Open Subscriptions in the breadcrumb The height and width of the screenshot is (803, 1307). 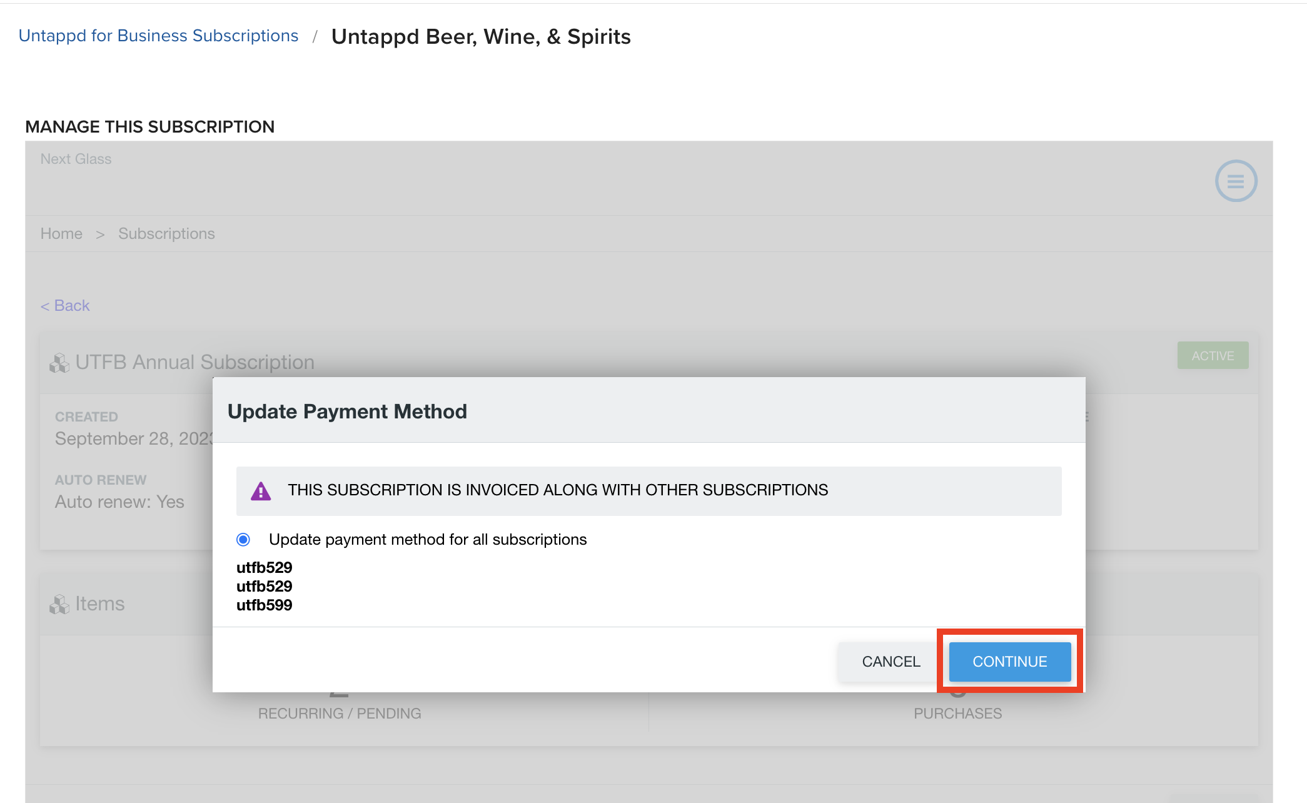coord(166,233)
